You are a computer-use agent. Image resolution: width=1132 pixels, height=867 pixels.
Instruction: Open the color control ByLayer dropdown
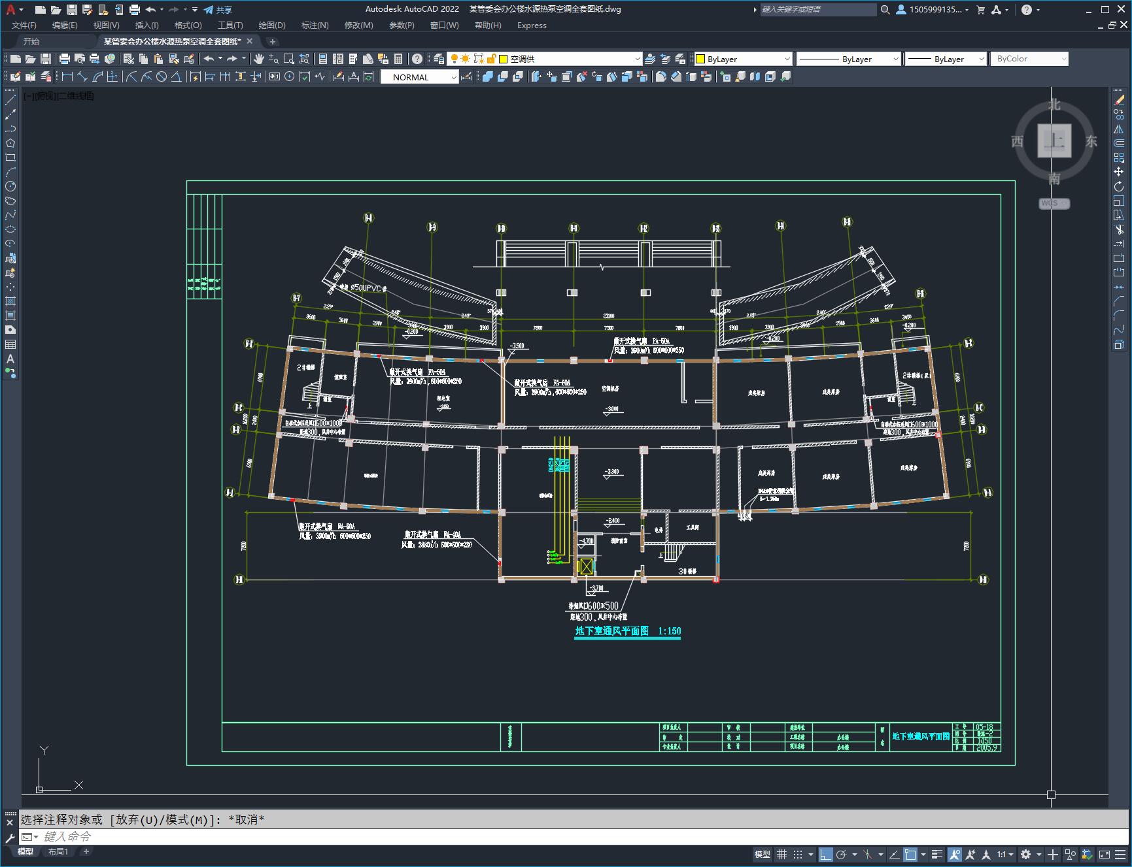tap(743, 59)
